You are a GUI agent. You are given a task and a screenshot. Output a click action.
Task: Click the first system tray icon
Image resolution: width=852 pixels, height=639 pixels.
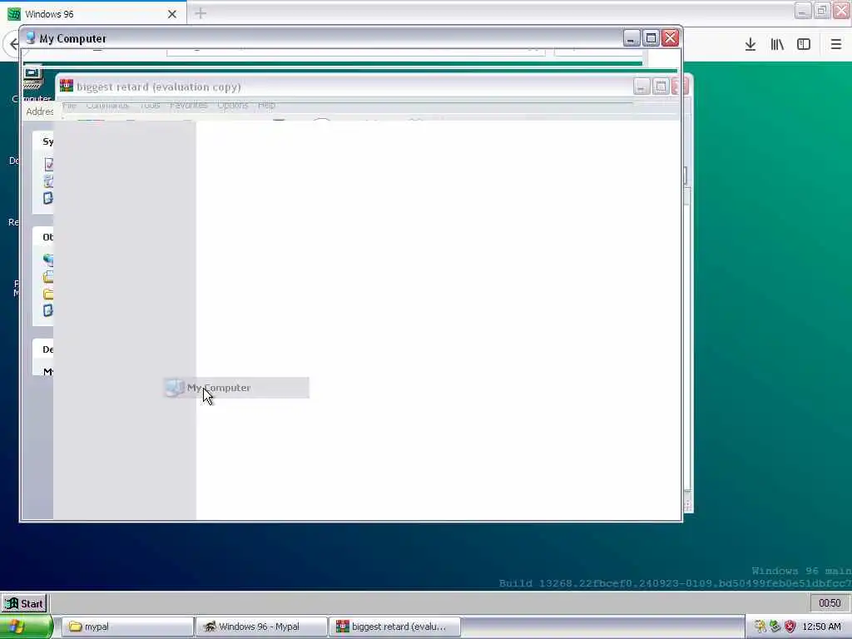[x=760, y=627]
